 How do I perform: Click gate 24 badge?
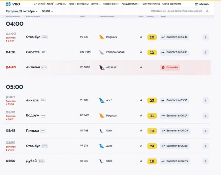pos(152,146)
